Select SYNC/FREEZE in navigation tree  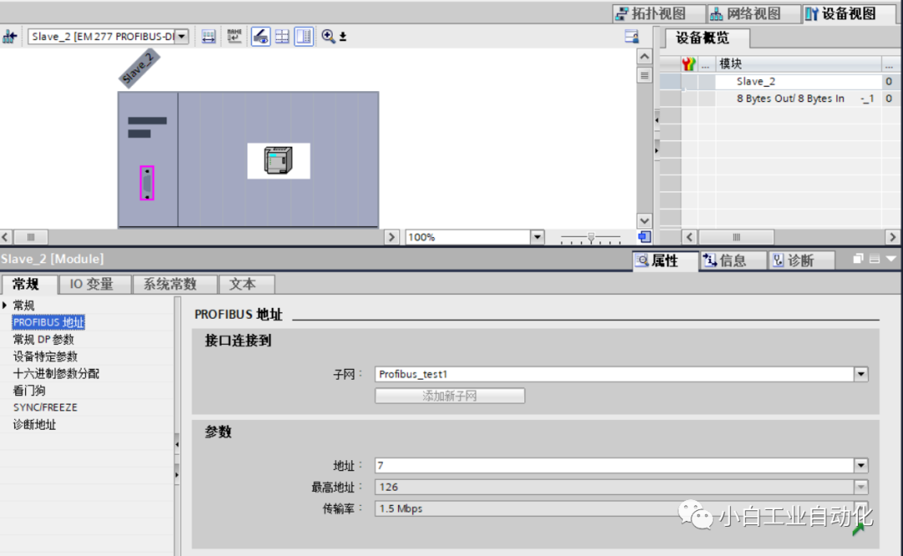point(45,407)
